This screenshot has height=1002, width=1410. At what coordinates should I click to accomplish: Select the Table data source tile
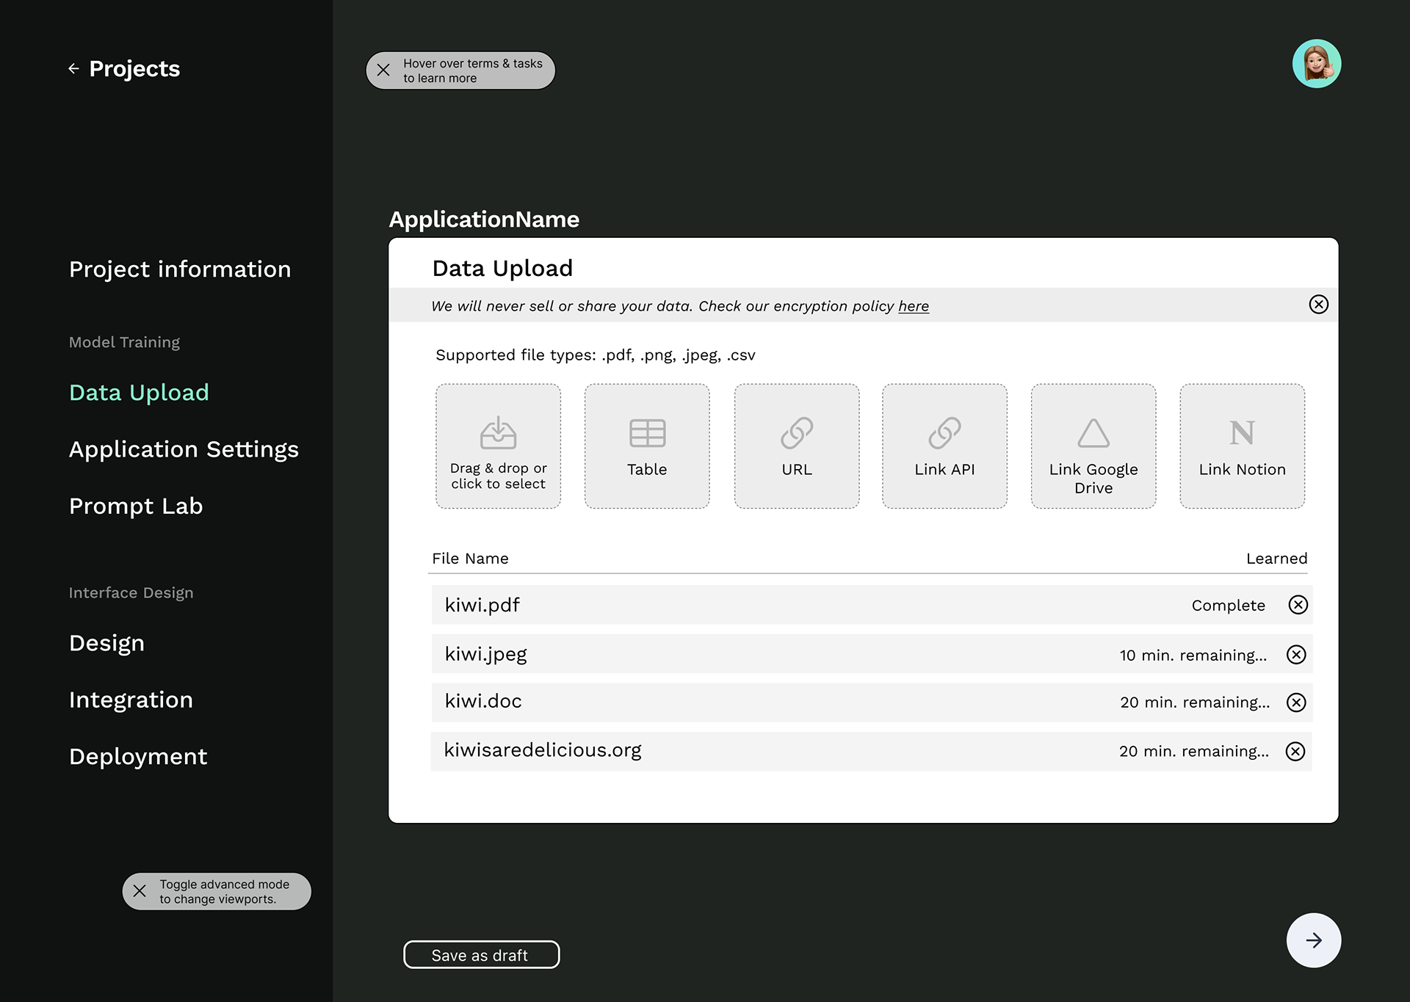click(x=647, y=446)
